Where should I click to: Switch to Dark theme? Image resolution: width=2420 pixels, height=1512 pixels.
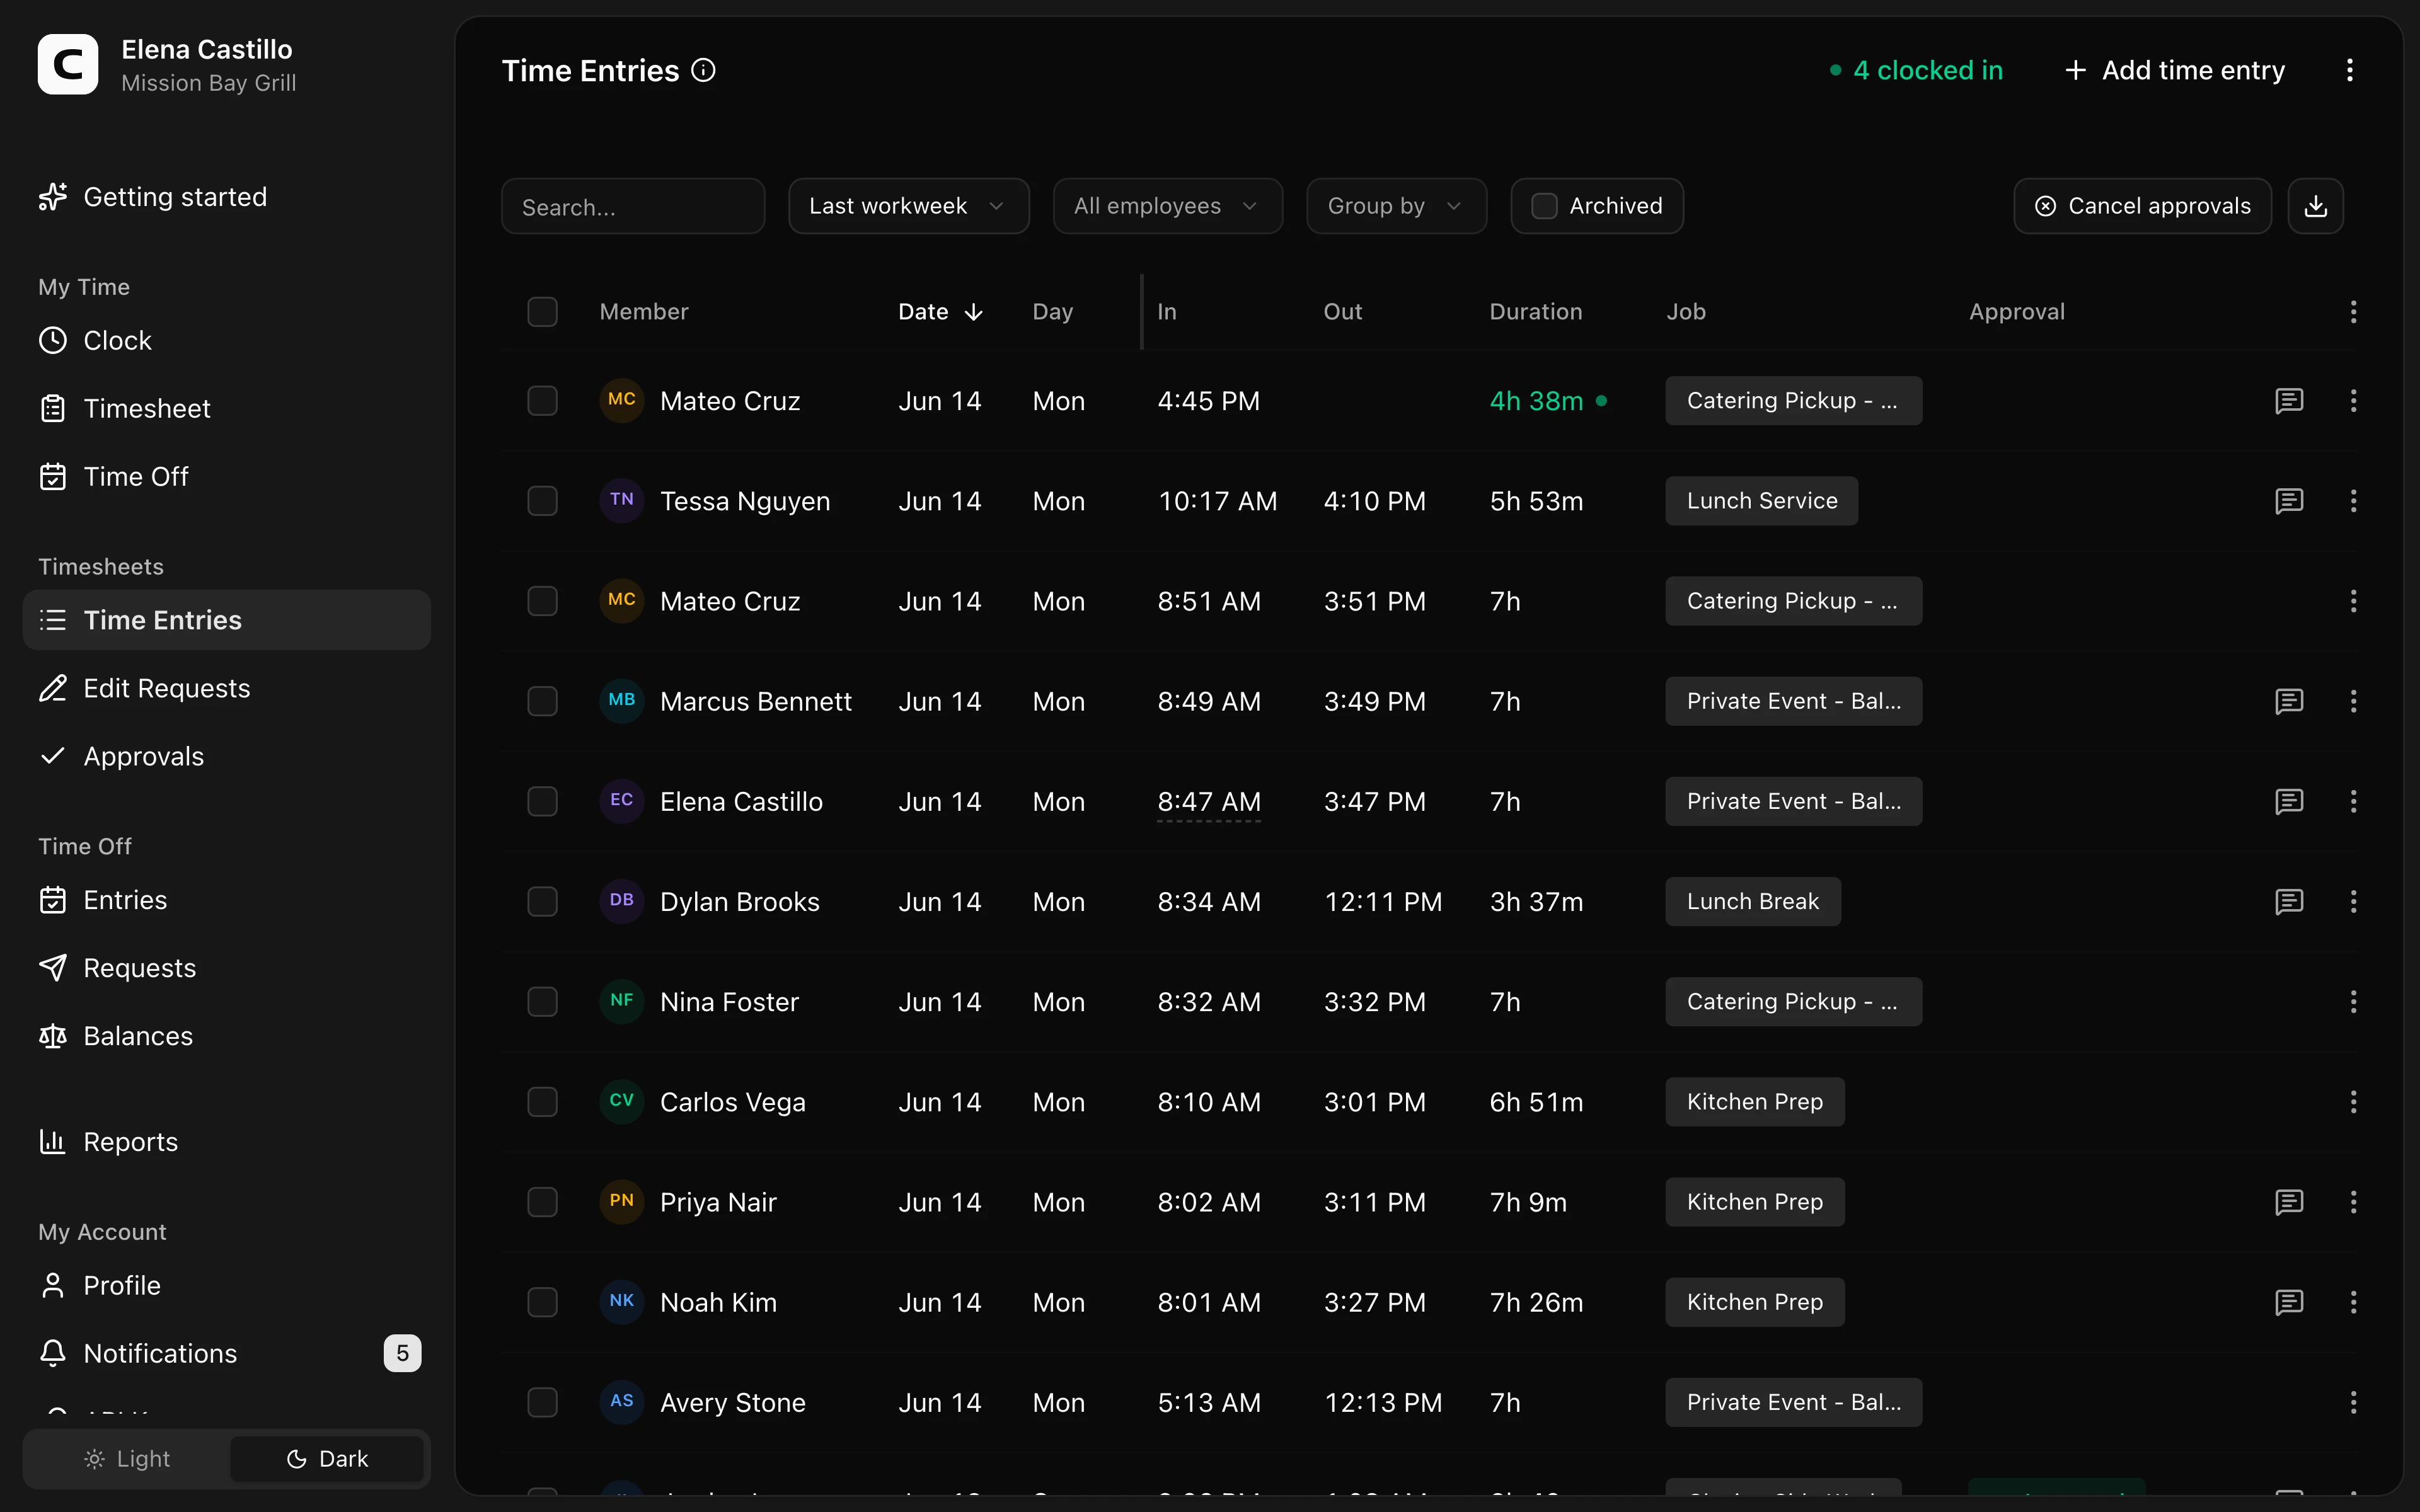tap(327, 1459)
